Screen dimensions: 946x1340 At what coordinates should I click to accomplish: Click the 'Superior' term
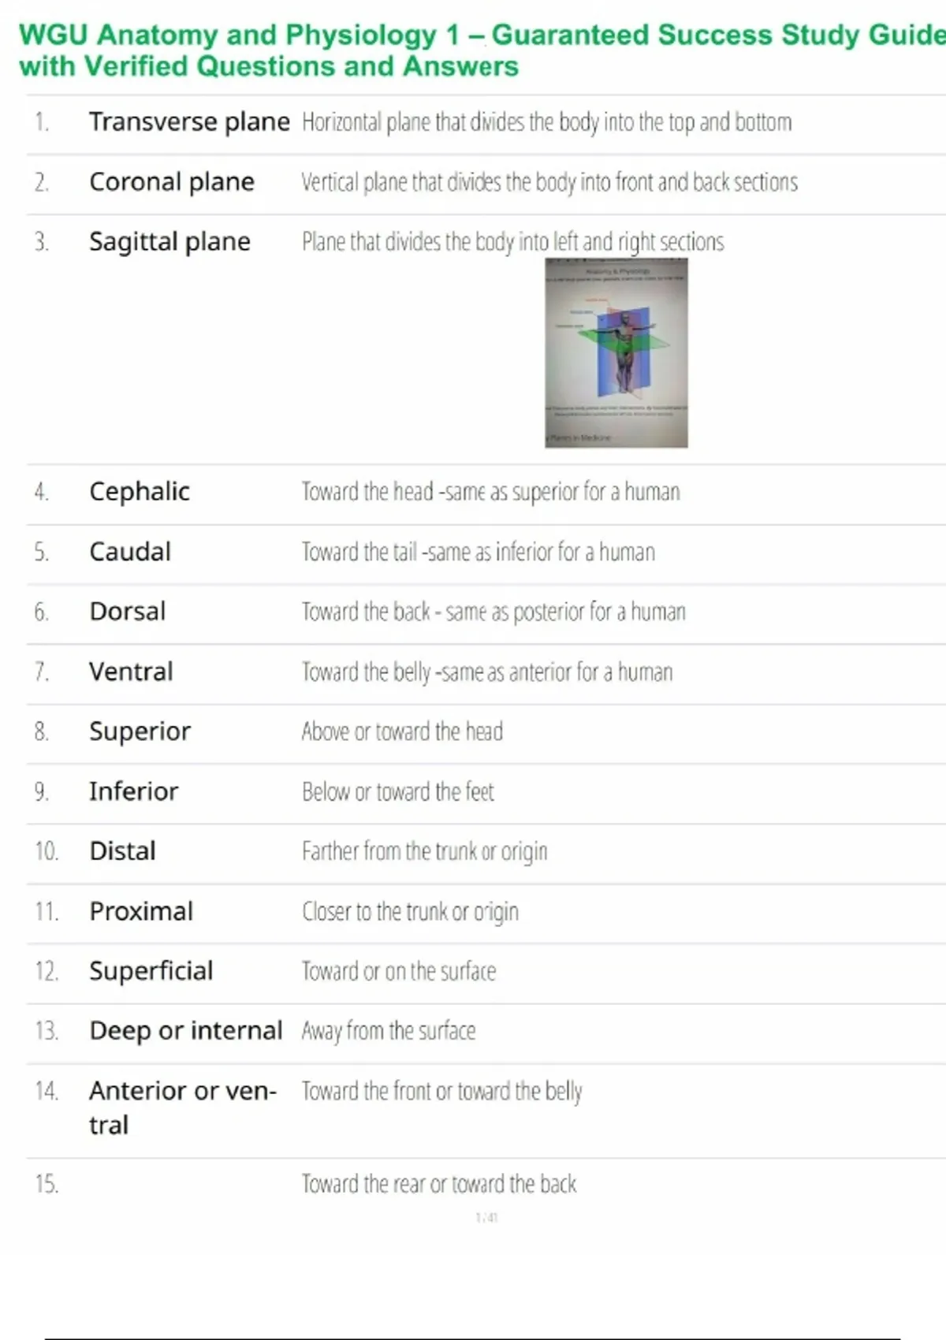click(x=140, y=731)
